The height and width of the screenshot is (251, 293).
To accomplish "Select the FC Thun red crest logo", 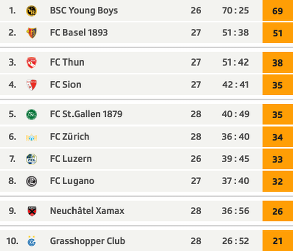I will pos(31,62).
